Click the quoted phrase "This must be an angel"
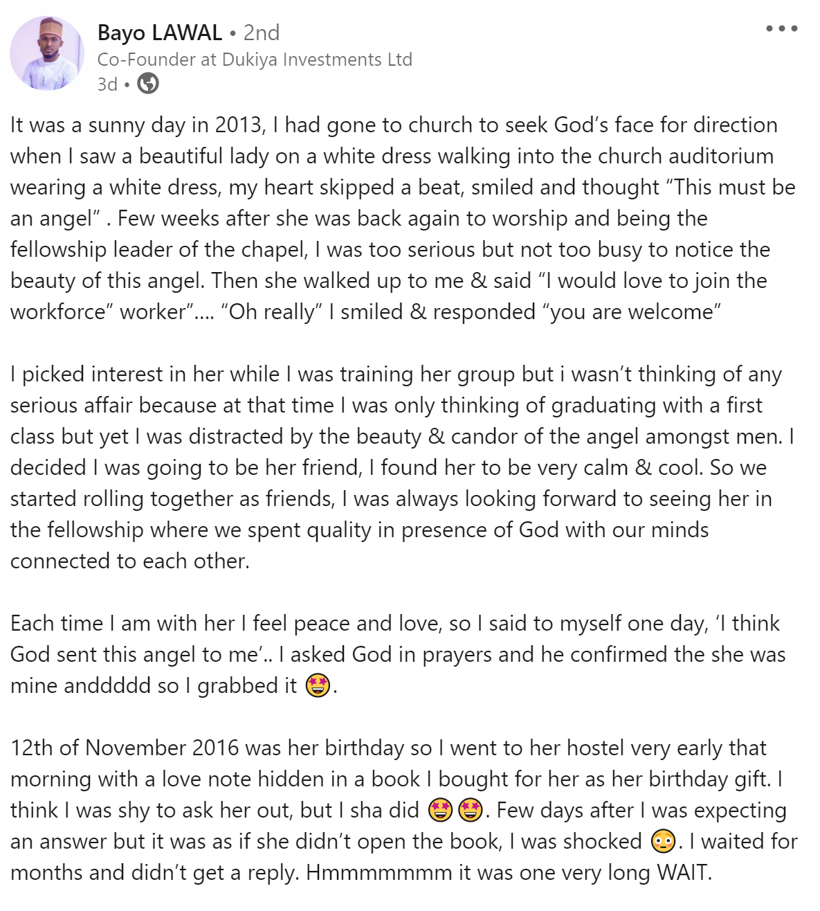Viewport: 820px width, 911px height. pos(734,188)
